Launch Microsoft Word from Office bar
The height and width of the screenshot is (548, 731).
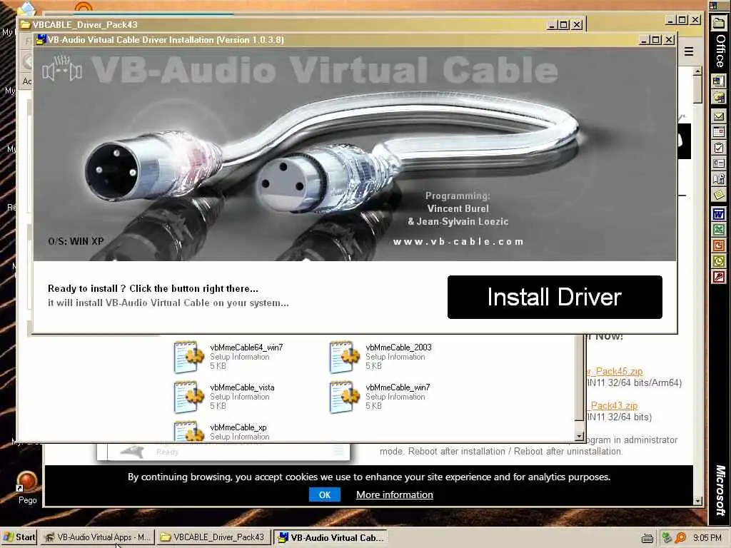point(719,214)
